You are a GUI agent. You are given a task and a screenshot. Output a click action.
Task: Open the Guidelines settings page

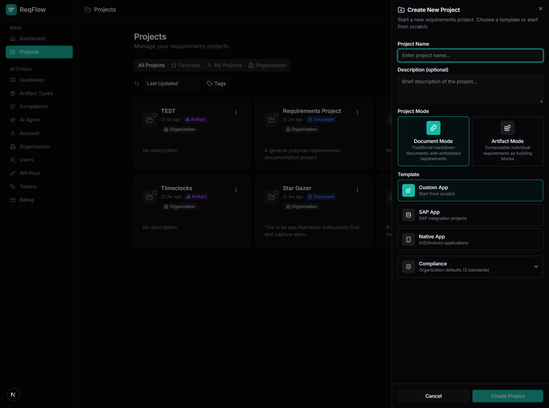32,80
